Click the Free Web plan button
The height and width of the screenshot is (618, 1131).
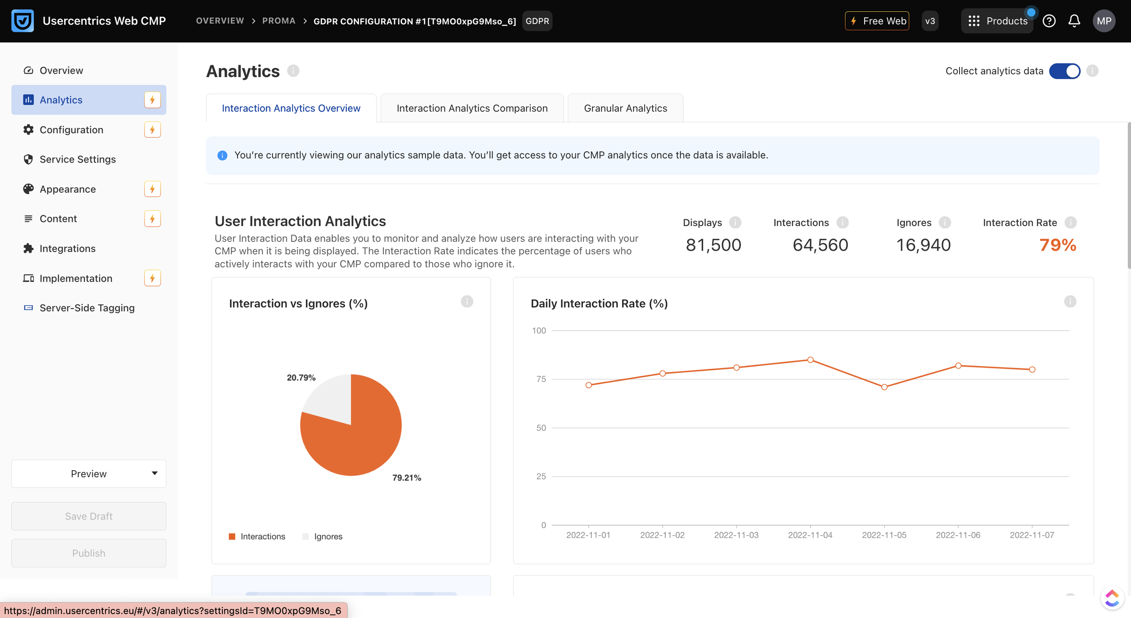coord(877,21)
